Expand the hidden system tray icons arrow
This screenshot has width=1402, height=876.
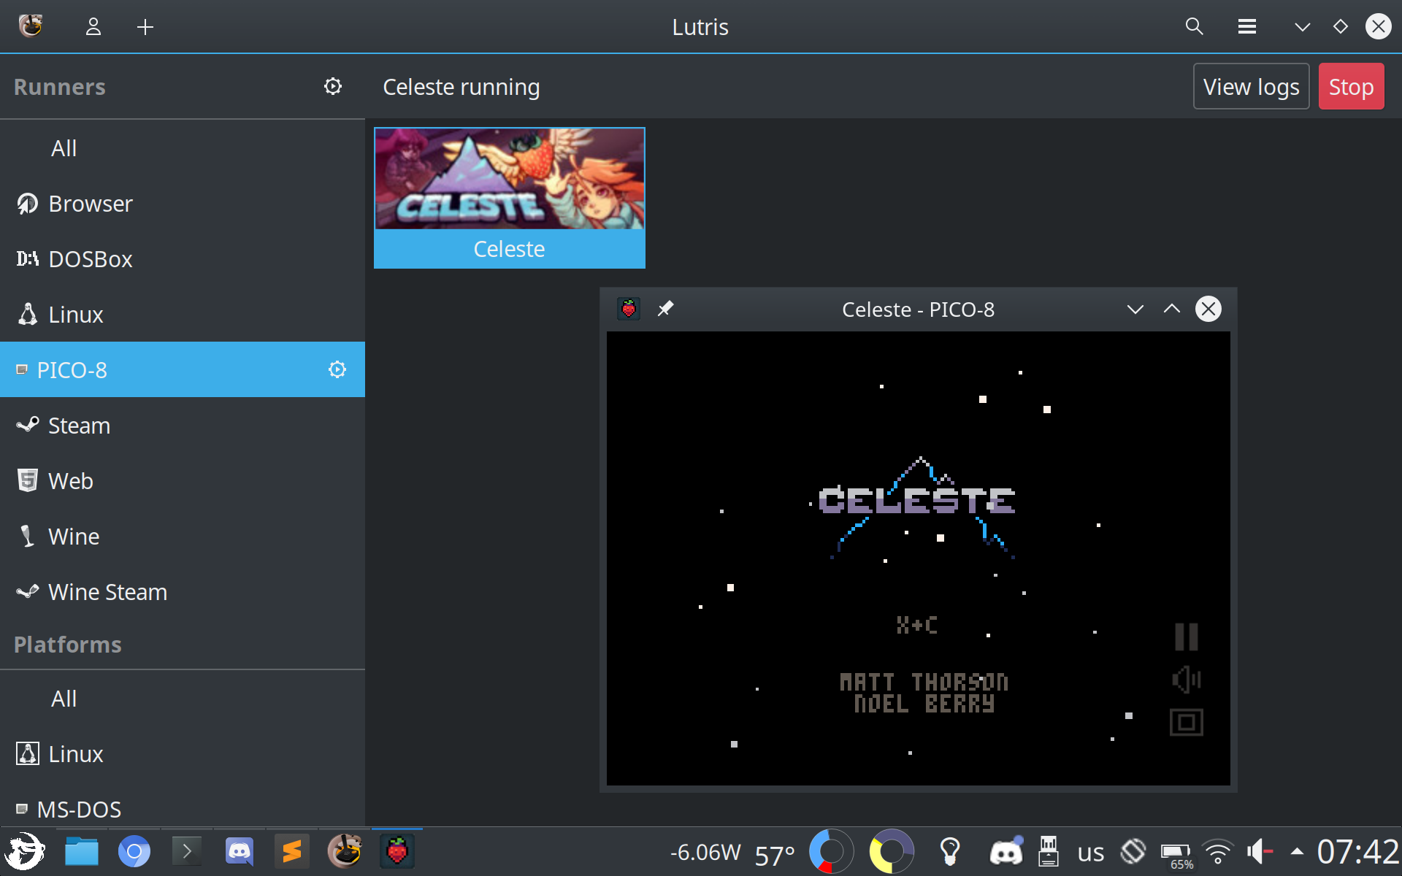pos(1297,851)
